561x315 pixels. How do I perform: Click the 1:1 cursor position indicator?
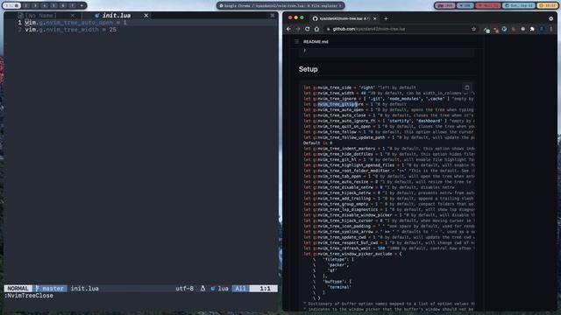coord(264,288)
